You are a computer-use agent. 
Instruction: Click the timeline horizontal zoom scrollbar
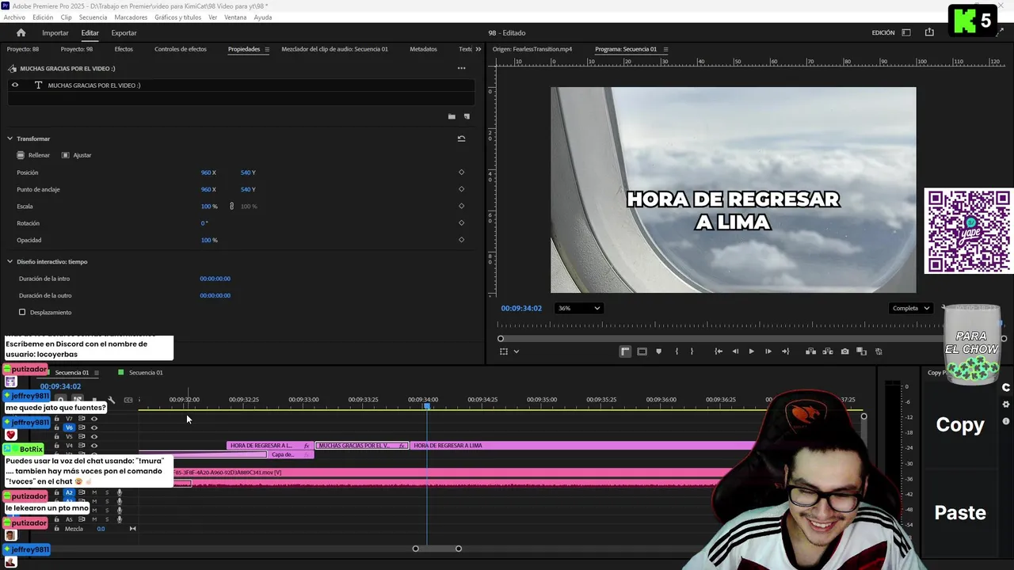click(436, 549)
